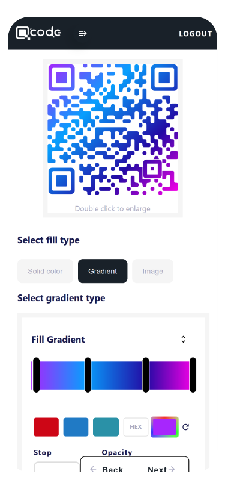Click the Next arrow icon
This screenshot has height=489, width=225.
pyautogui.click(x=171, y=469)
